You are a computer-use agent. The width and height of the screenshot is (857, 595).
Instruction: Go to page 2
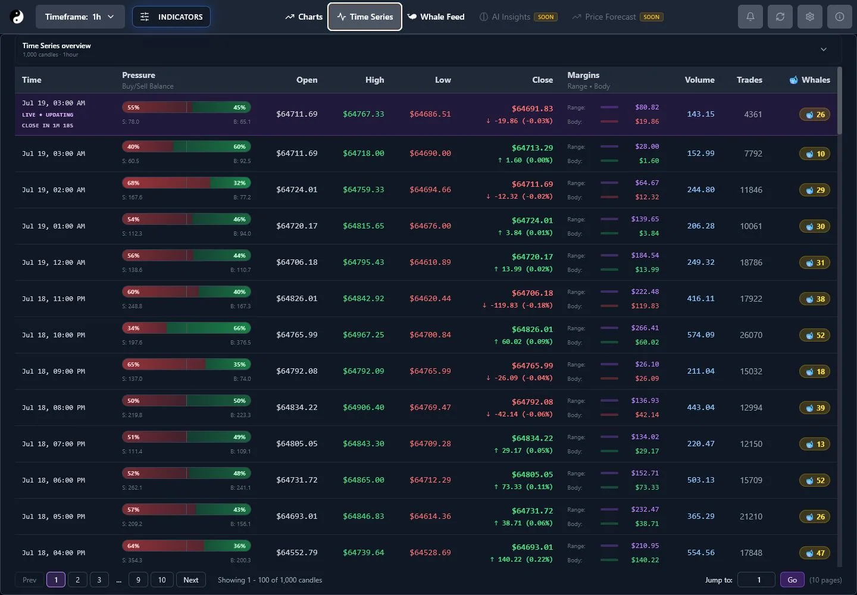click(x=77, y=580)
